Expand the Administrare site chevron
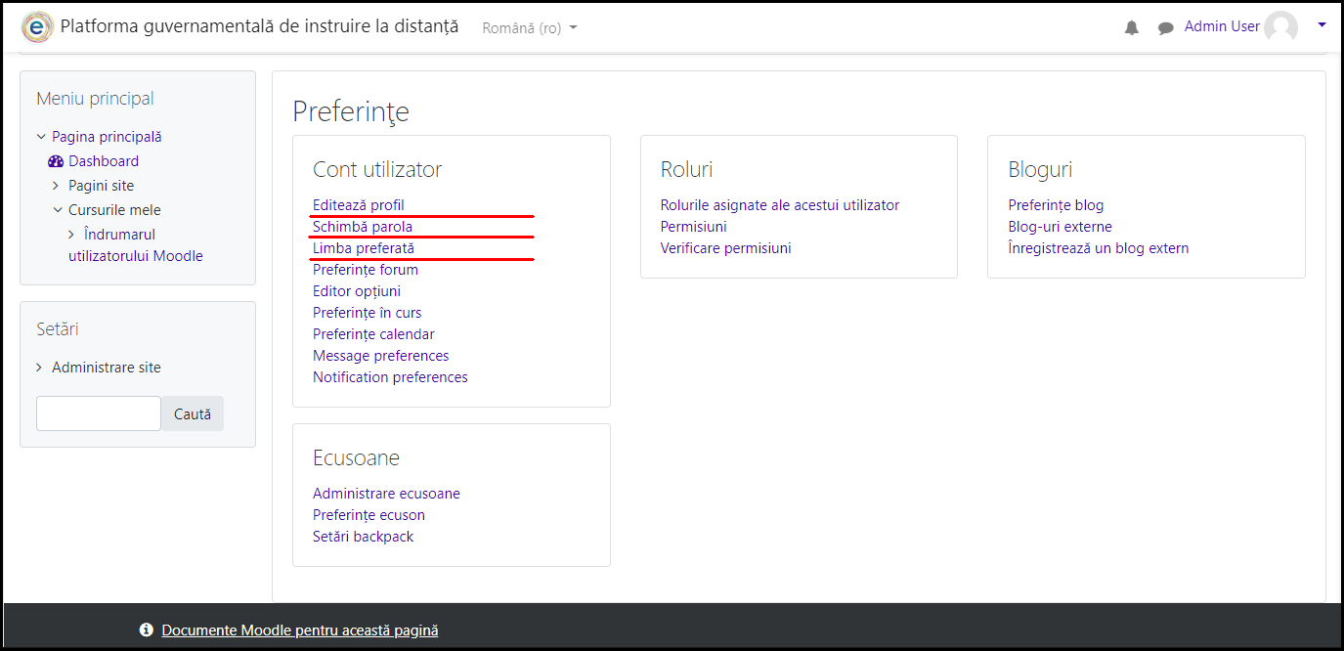Screen dimensions: 1344x651 click(x=40, y=368)
